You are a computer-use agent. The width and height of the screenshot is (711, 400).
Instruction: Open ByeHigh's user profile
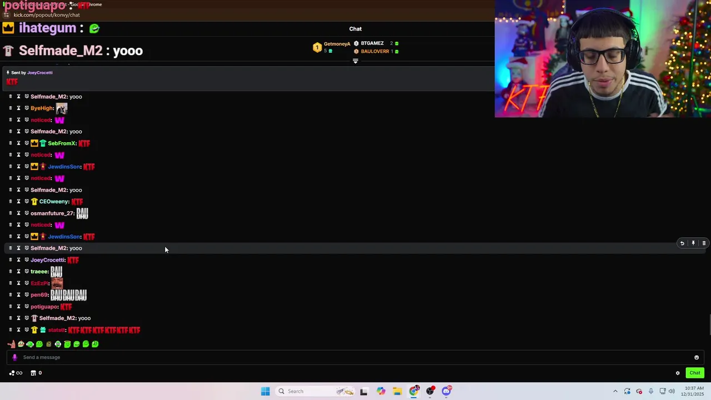(x=42, y=108)
